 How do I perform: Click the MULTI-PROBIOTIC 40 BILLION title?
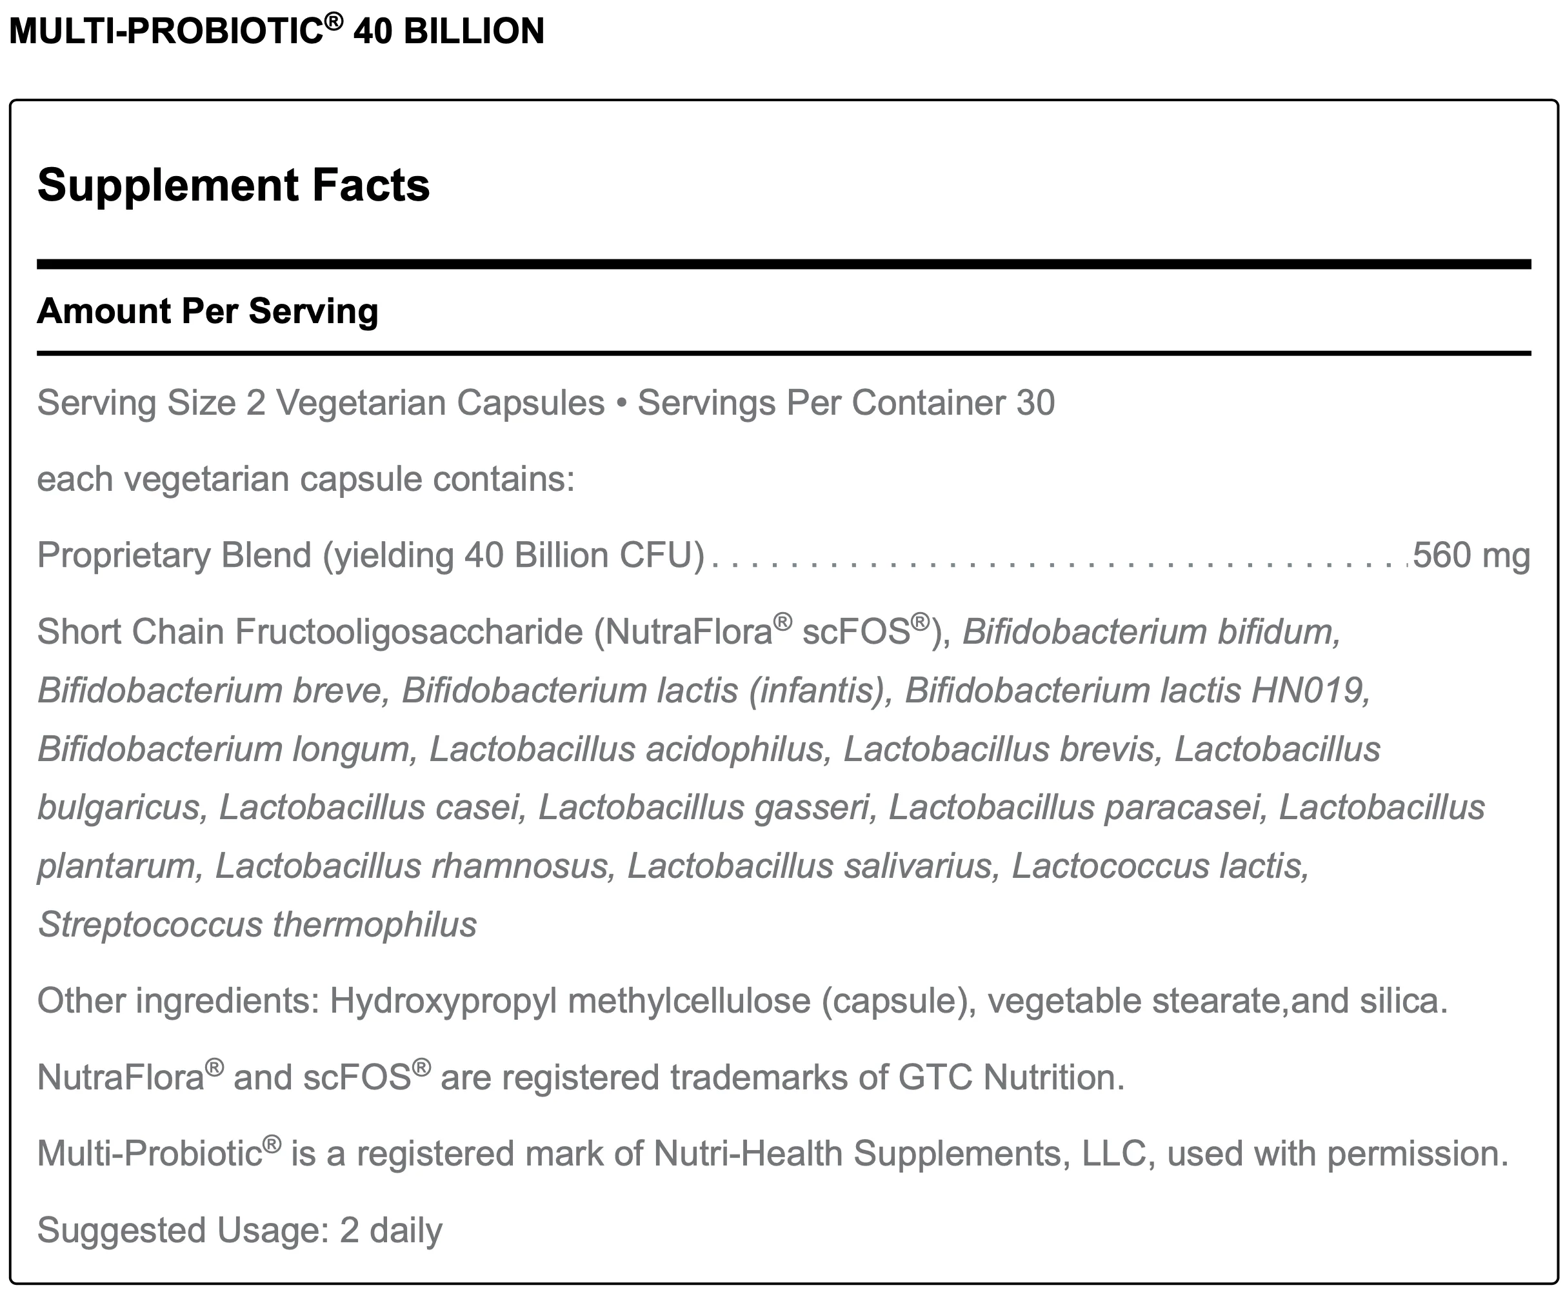[277, 31]
